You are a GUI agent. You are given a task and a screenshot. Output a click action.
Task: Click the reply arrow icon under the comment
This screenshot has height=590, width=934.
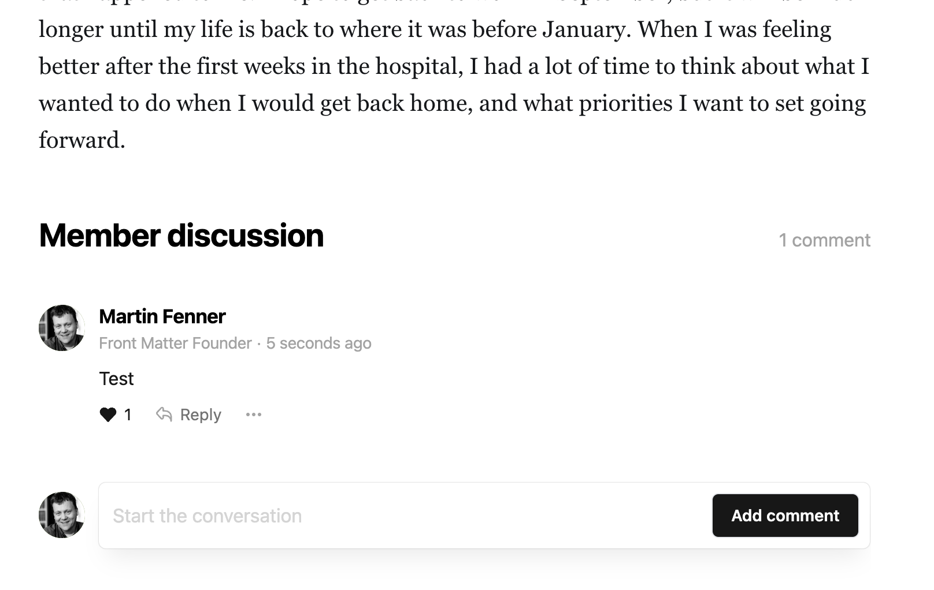pyautogui.click(x=164, y=415)
